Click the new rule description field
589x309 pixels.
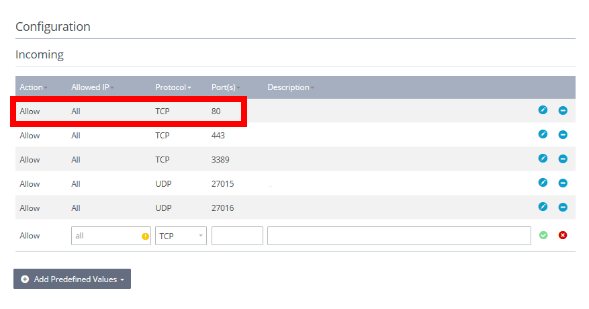click(399, 236)
